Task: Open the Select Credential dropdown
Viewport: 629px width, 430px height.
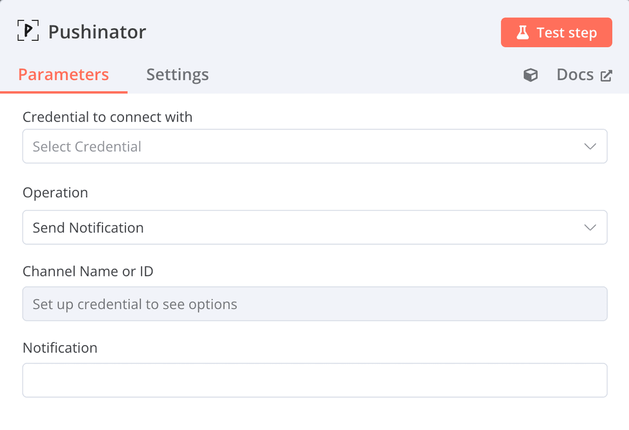Action: [314, 146]
